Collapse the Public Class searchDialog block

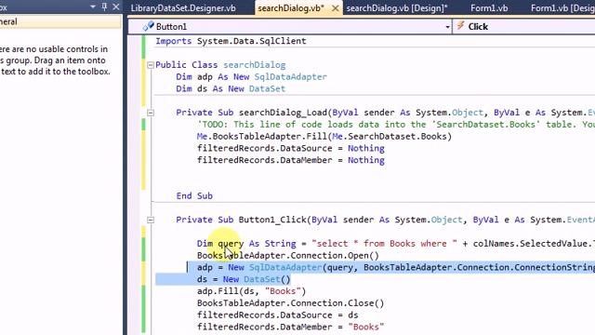pyautogui.click(x=151, y=65)
